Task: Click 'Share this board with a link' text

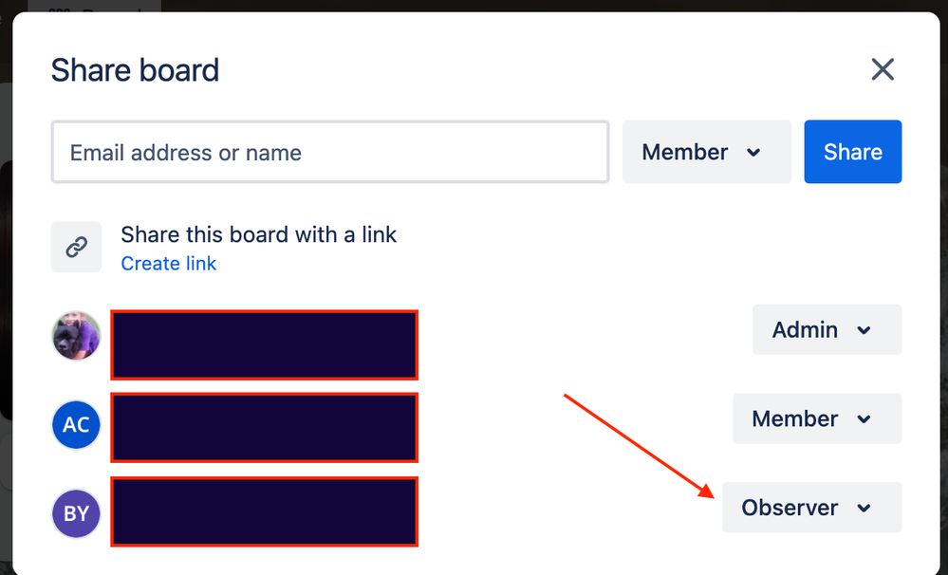Action: [x=259, y=234]
